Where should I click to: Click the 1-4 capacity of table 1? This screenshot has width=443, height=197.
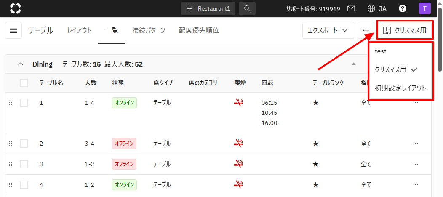point(89,103)
